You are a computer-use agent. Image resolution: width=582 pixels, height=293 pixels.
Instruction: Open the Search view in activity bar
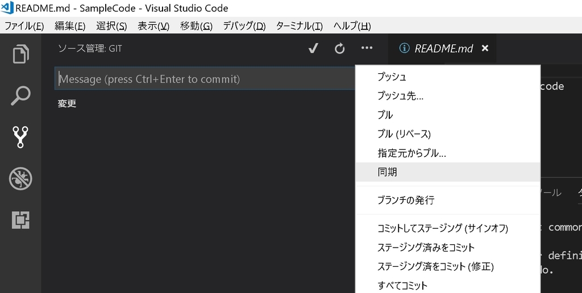pyautogui.click(x=20, y=96)
